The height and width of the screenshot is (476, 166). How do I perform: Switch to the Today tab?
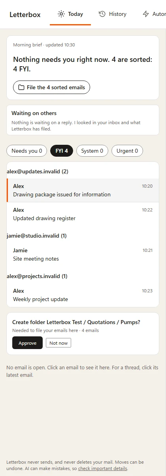coord(70,14)
